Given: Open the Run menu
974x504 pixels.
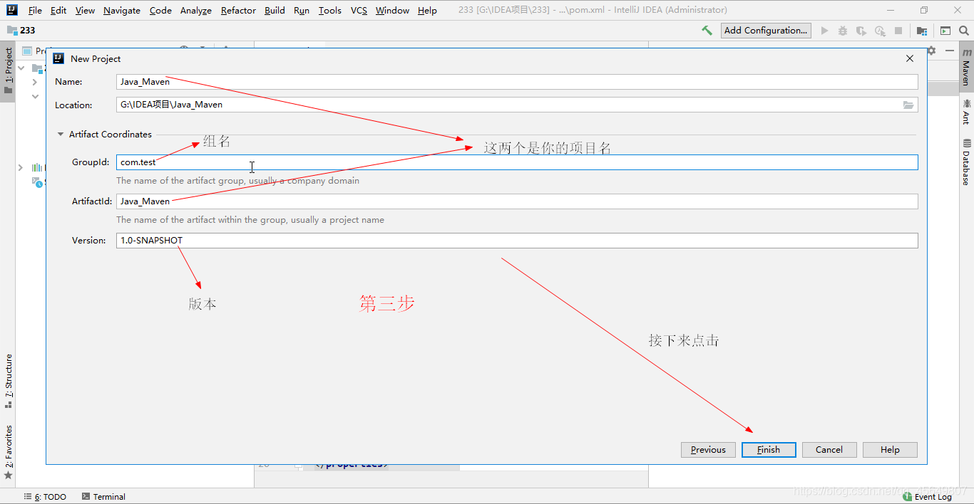Looking at the screenshot, I should (x=302, y=11).
